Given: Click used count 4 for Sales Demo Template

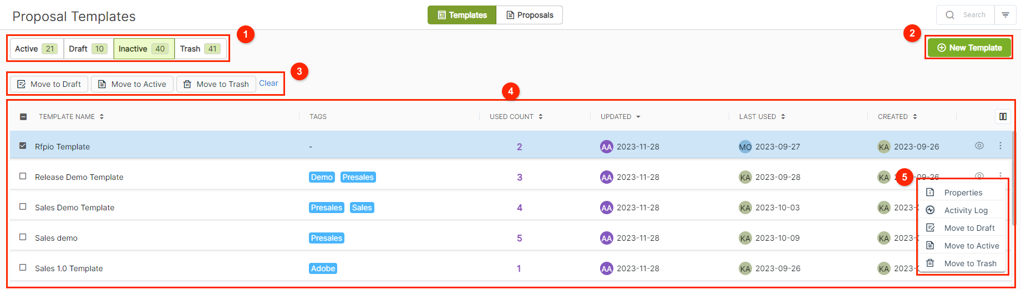Looking at the screenshot, I should tap(520, 208).
